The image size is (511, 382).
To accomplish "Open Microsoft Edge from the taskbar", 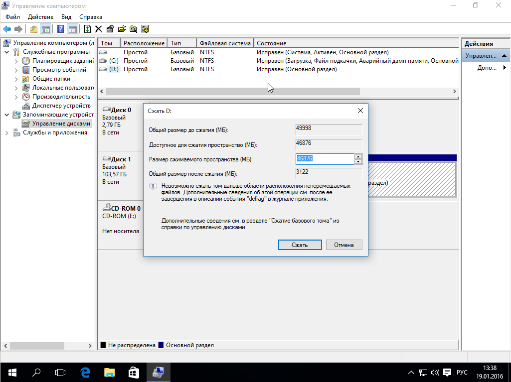I will [x=85, y=372].
